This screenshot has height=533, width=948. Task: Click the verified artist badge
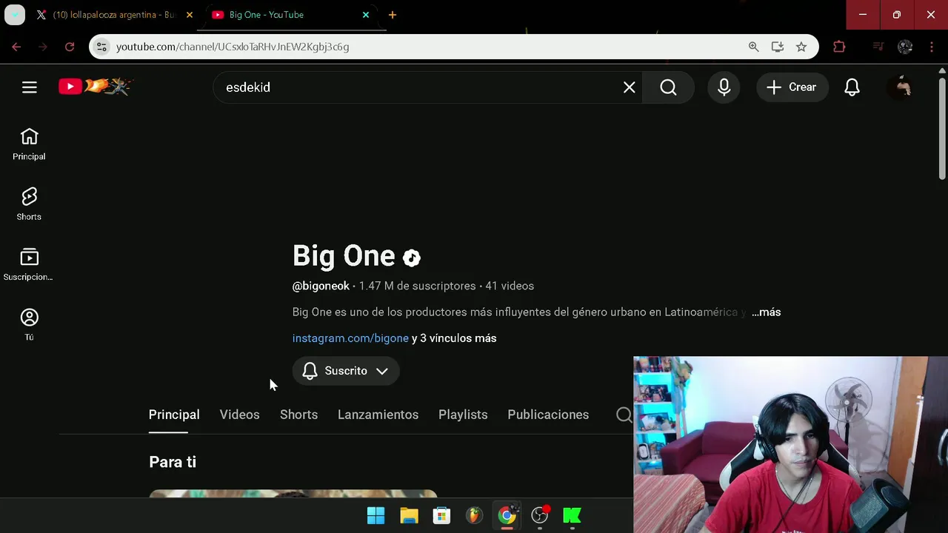pos(412,258)
